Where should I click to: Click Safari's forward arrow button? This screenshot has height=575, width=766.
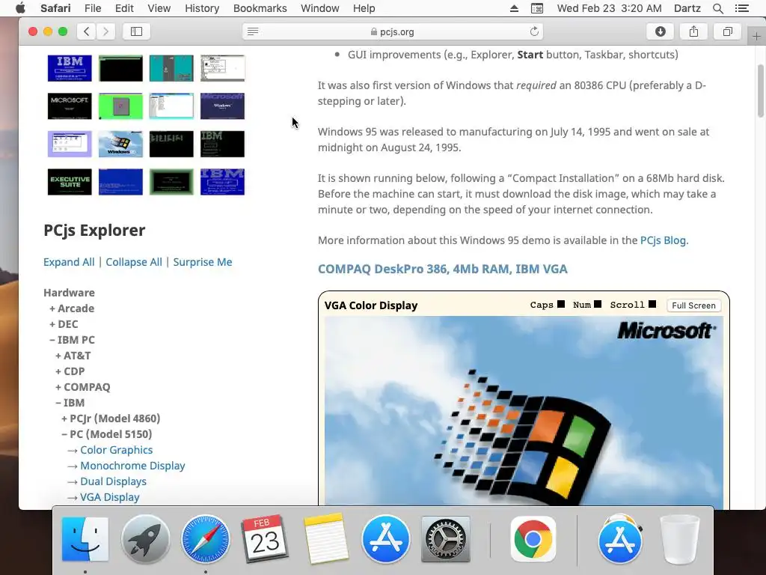105,31
